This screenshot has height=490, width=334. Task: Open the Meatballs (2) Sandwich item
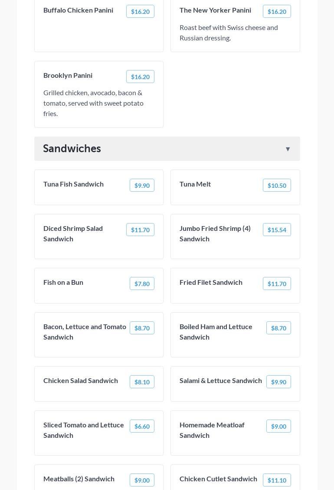click(79, 479)
